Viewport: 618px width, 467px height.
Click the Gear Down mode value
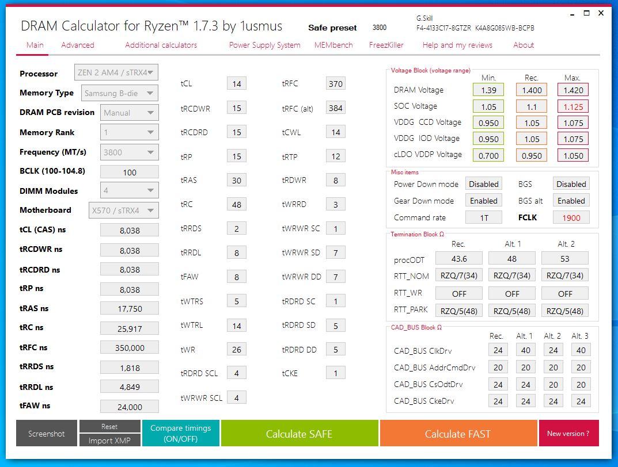[484, 201]
